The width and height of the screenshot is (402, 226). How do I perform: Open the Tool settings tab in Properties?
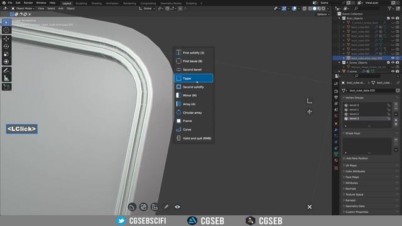tap(336, 83)
